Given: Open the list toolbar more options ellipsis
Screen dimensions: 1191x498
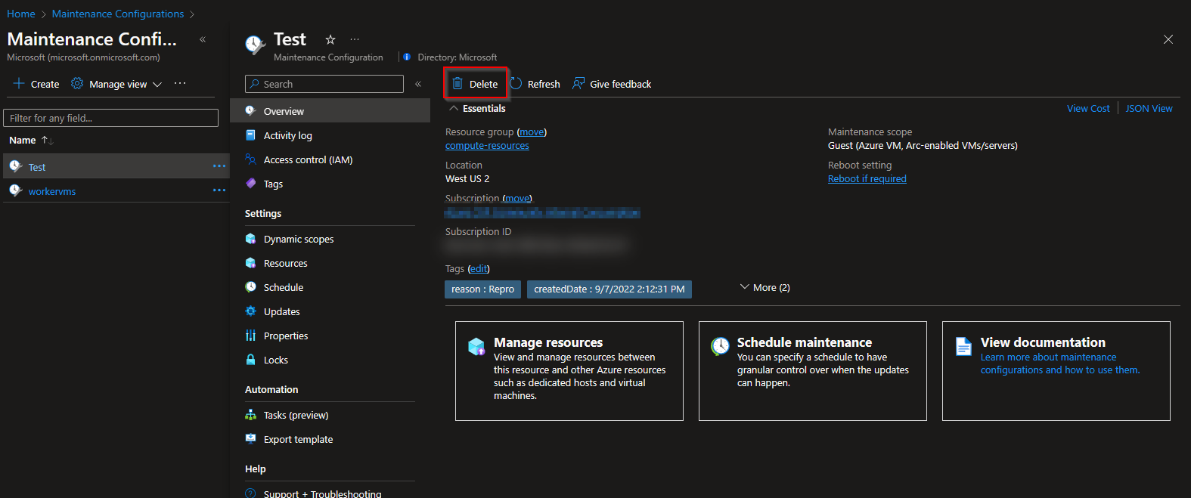Looking at the screenshot, I should [x=180, y=84].
